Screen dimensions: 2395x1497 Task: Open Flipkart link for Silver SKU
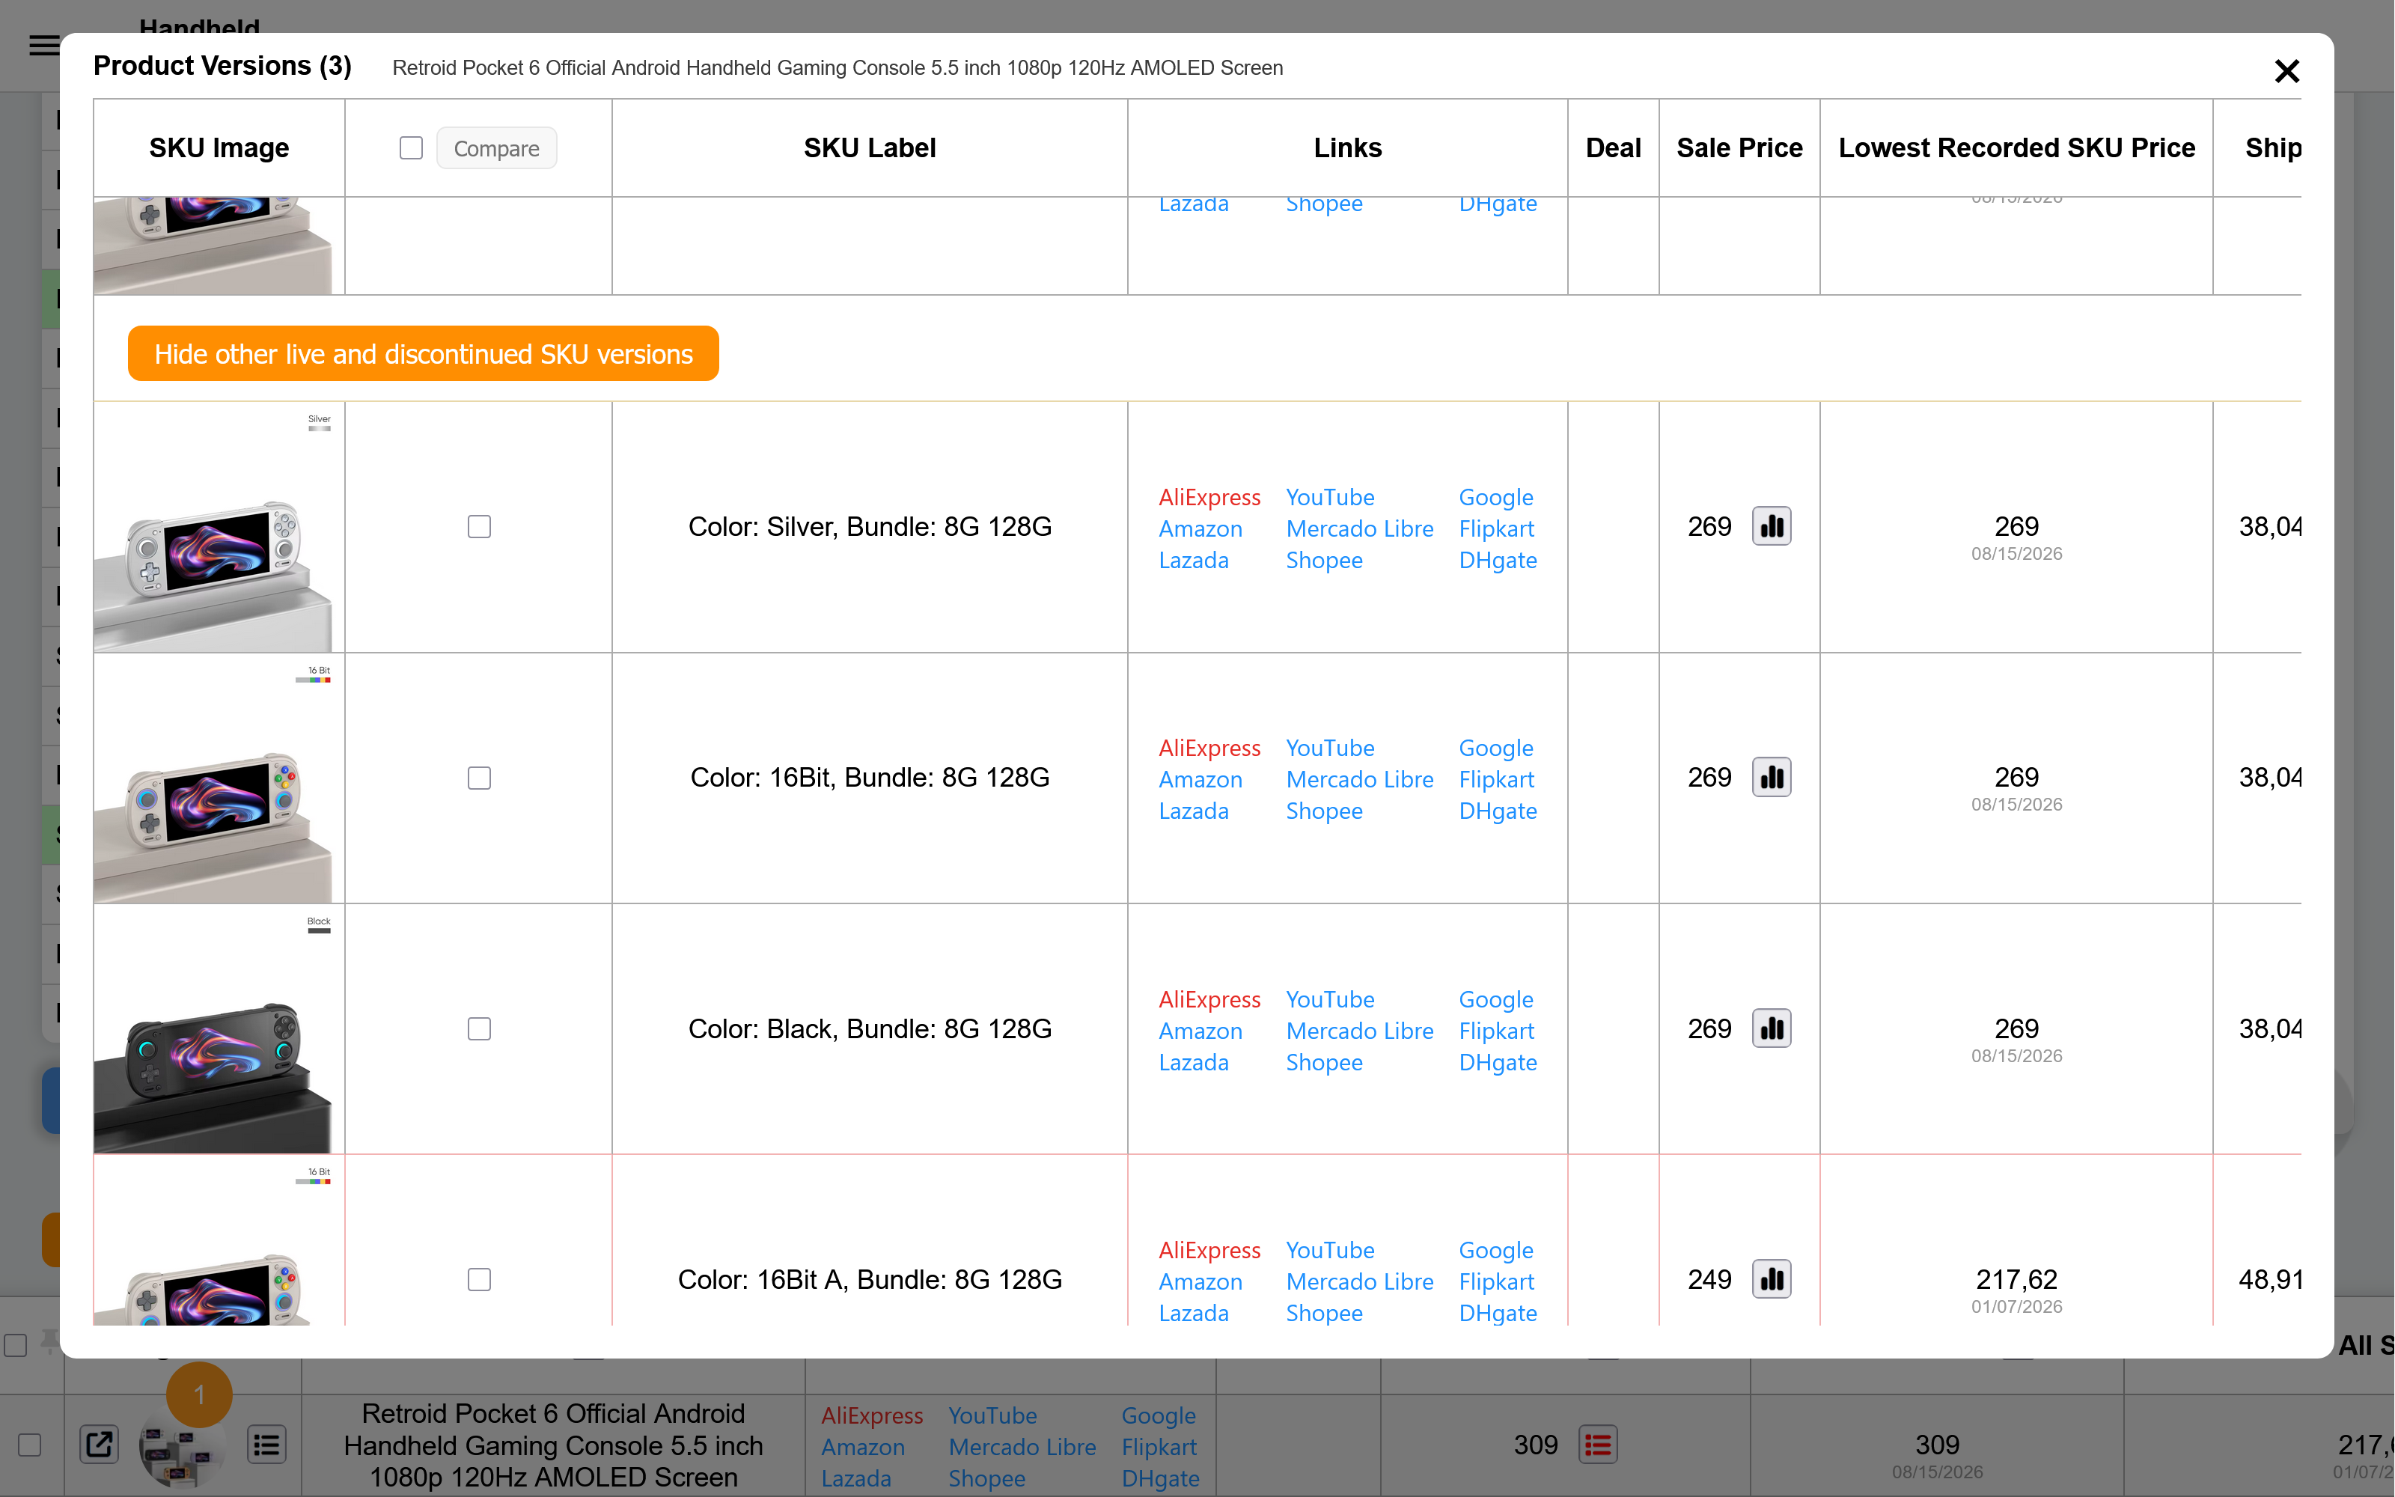(x=1496, y=528)
